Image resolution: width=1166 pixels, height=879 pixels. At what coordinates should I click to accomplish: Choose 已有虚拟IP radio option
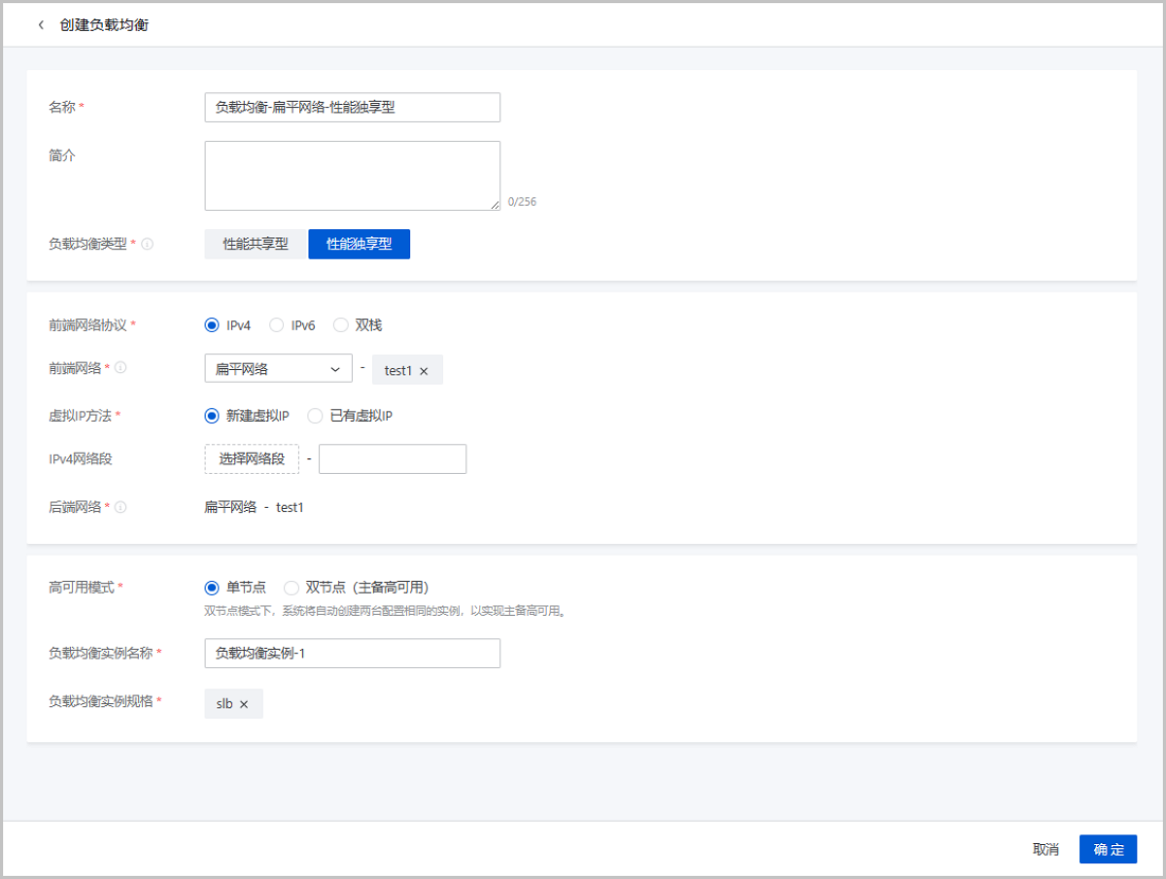pos(315,416)
